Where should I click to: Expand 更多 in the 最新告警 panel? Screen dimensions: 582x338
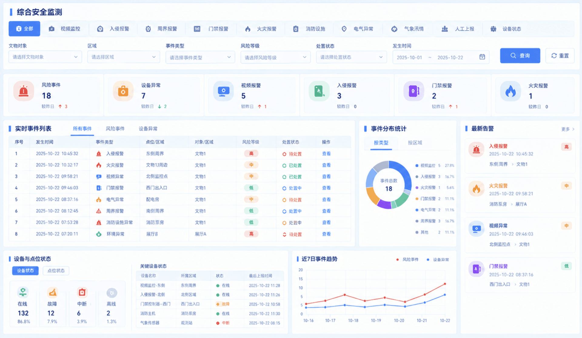pos(567,129)
